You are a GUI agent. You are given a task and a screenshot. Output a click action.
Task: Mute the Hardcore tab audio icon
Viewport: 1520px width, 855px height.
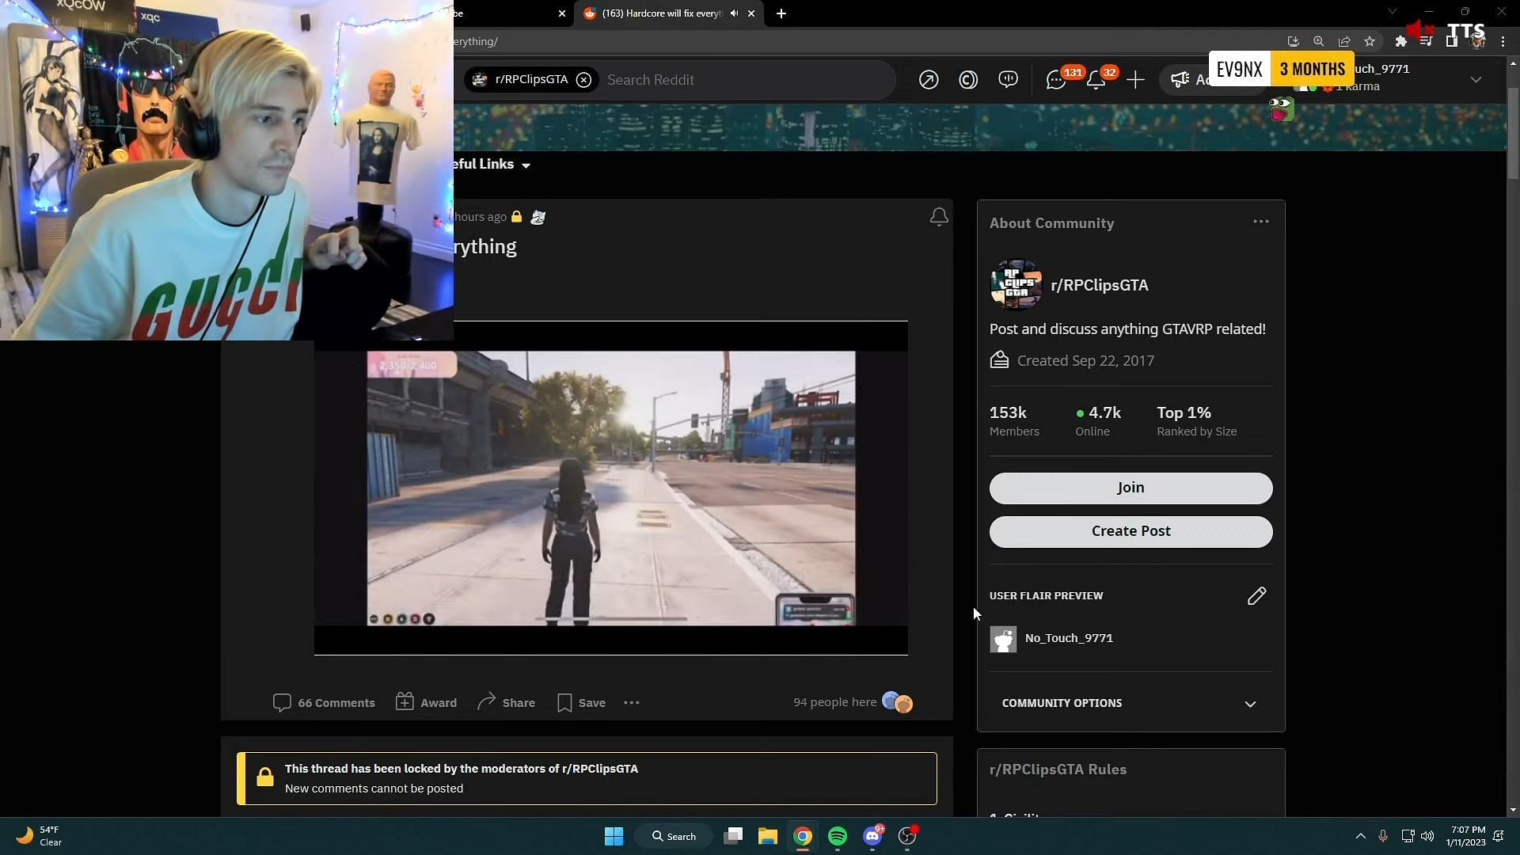pos(734,13)
